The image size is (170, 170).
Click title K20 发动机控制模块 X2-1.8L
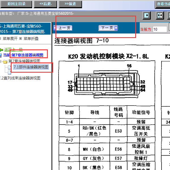coord(108,56)
